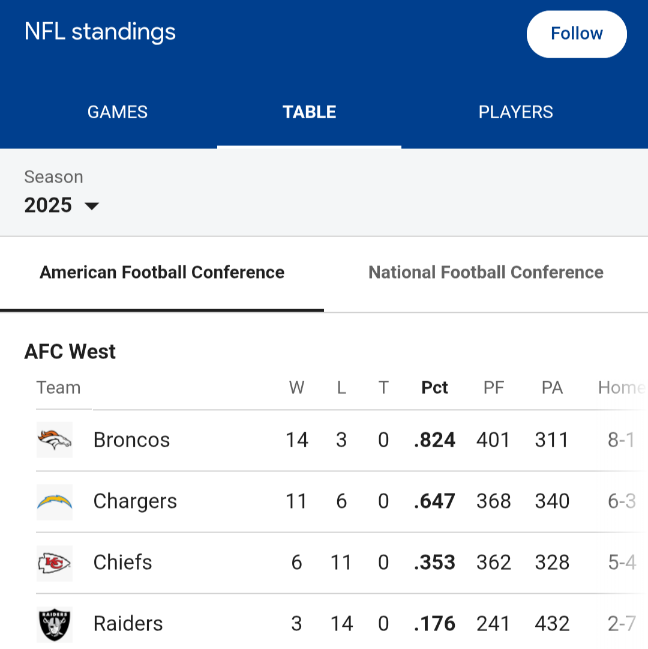Click the Broncos team logo
The image size is (648, 649).
coord(55,439)
